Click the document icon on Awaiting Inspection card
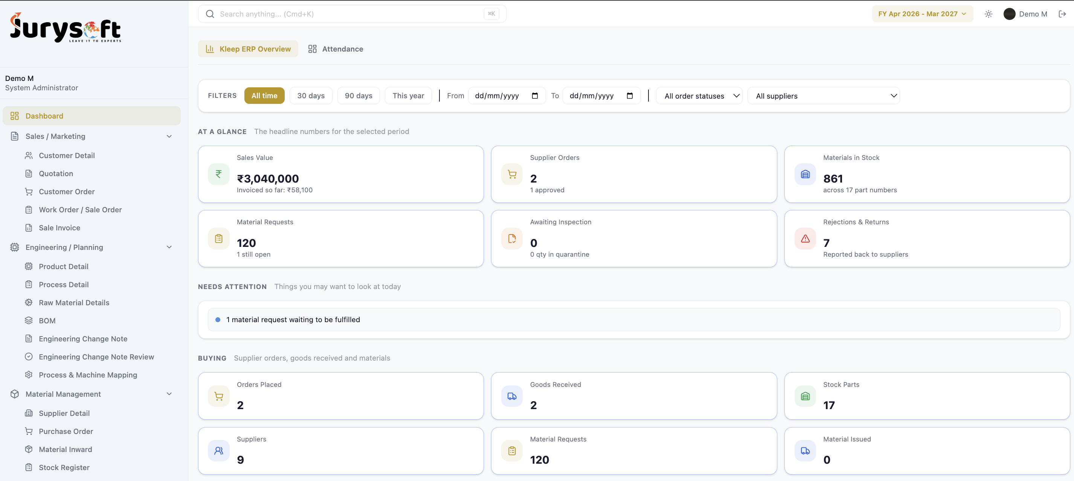This screenshot has height=481, width=1074. pos(511,238)
